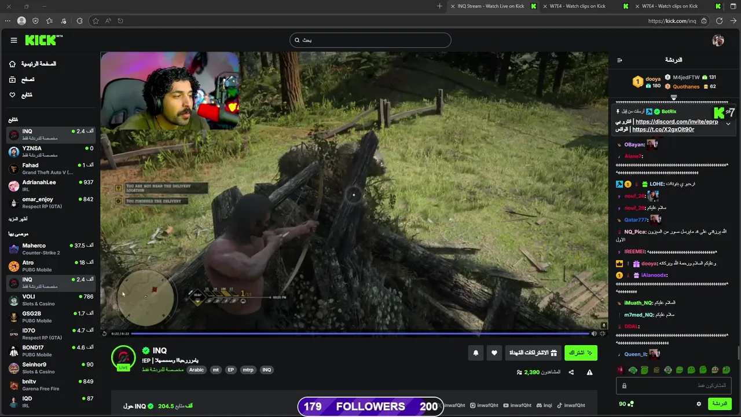This screenshot has height=417, width=741.
Task: Open BOND17 channel in recommended list
Action: tap(51, 351)
